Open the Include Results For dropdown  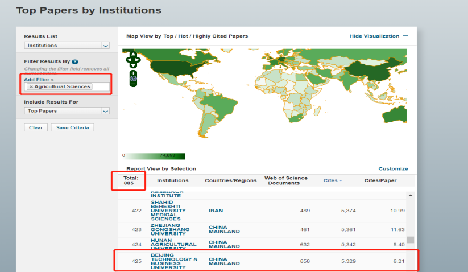[x=67, y=112]
